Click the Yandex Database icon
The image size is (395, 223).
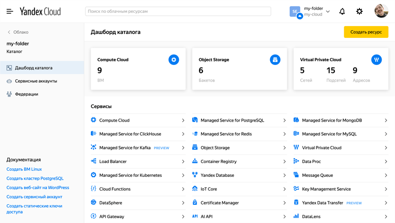click(x=195, y=175)
